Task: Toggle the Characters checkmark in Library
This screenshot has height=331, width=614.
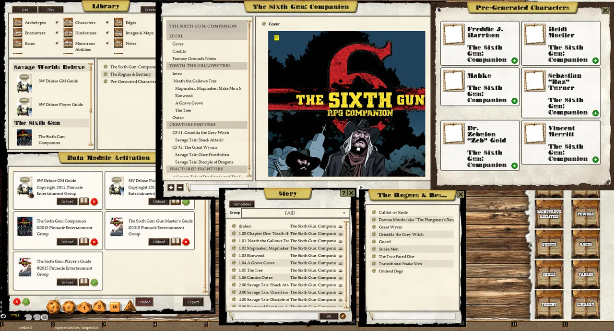Action: pyautogui.click(x=107, y=23)
